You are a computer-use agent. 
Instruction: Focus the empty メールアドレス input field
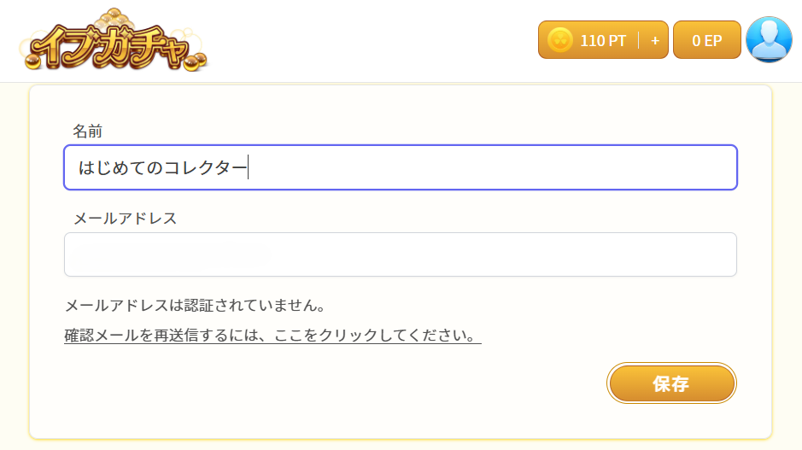click(x=400, y=254)
